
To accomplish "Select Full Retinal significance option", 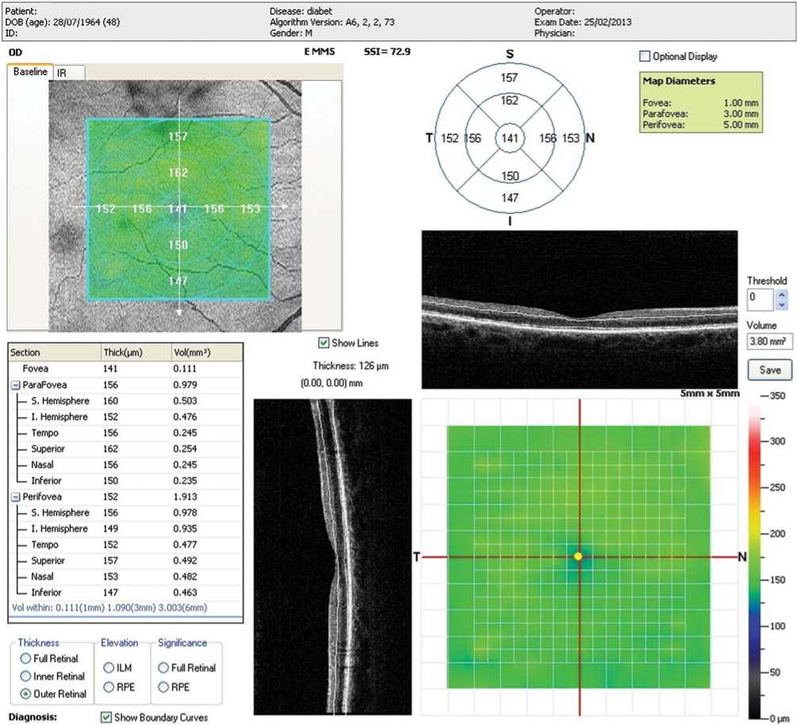I will (163, 668).
